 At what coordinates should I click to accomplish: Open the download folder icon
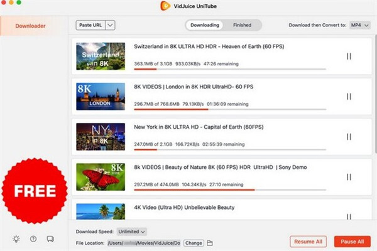point(210,243)
